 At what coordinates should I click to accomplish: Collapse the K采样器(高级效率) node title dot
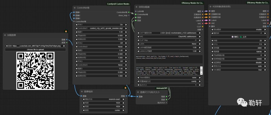[x=210, y=7]
